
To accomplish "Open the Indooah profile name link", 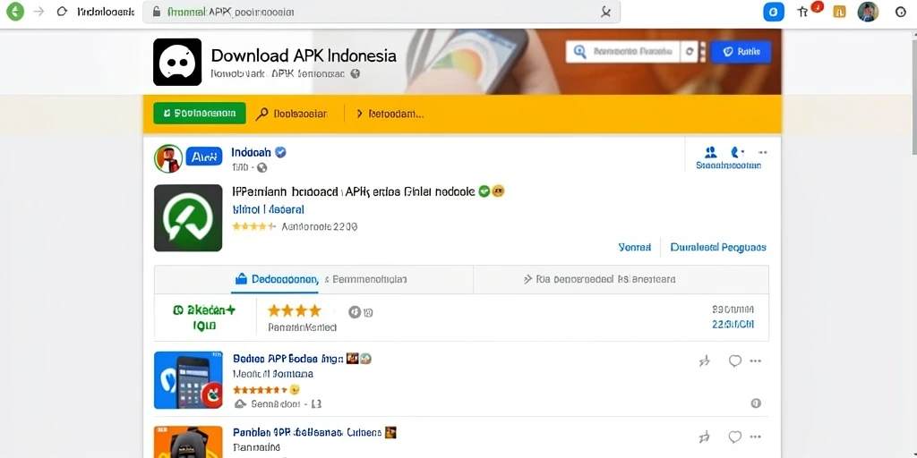I will click(251, 152).
